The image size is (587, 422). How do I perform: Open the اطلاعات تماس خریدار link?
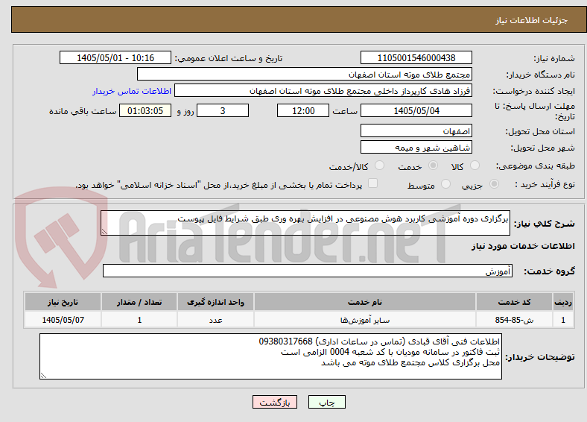click(x=132, y=91)
